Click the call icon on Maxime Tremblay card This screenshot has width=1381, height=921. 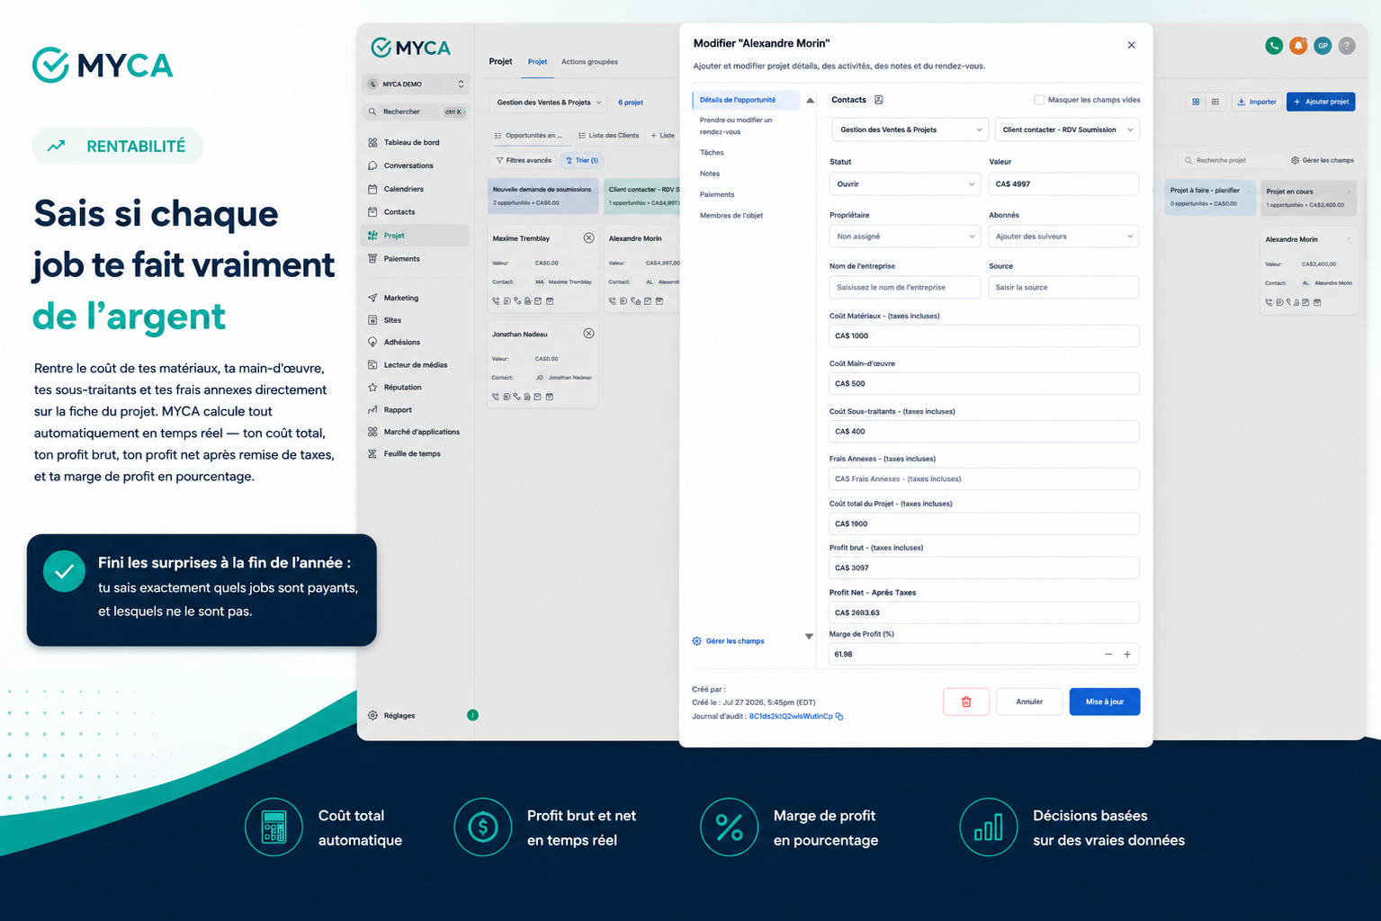point(496,301)
